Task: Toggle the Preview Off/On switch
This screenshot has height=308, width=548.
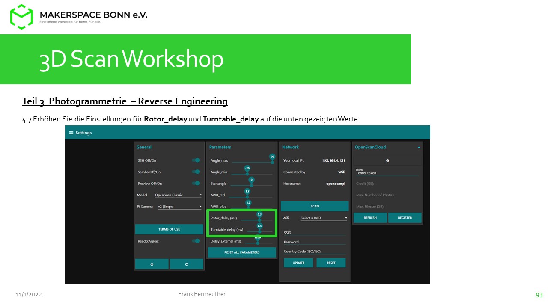Action: [196, 183]
